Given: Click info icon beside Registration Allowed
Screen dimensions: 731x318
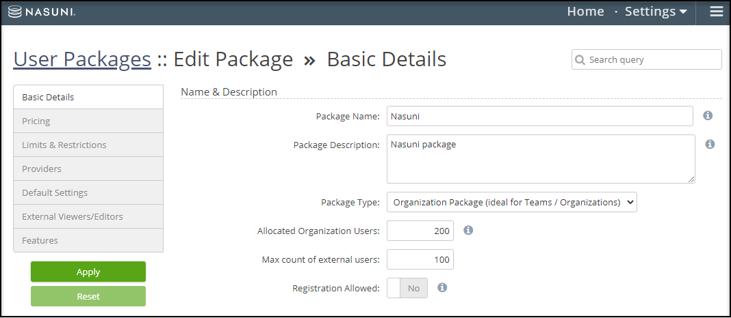Looking at the screenshot, I should [x=442, y=288].
